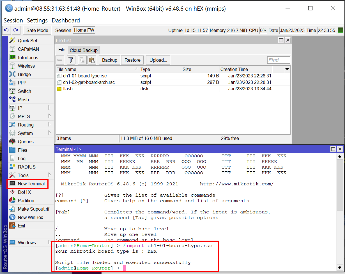This screenshot has height=274, width=345.
Task: Select the ch1-02-get-board-arch.rsc file row
Action: 89,82
